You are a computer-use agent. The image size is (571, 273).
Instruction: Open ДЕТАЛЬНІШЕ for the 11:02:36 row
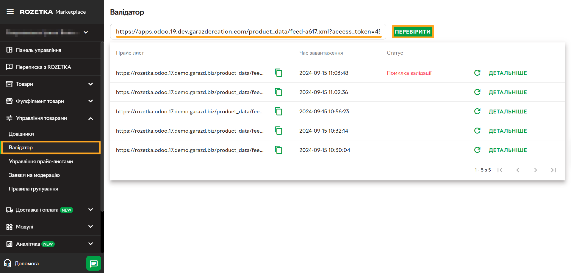coord(508,92)
